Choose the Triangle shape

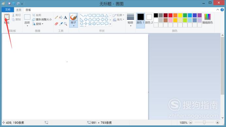106,15
